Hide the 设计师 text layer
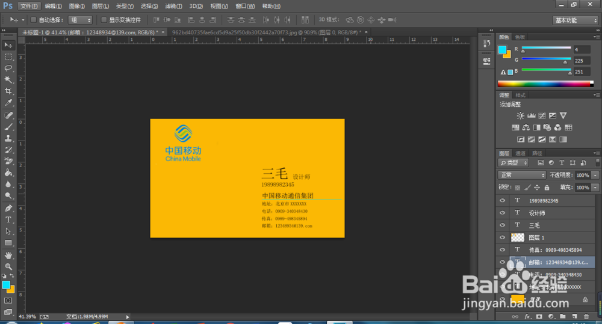This screenshot has height=324, width=602. coord(502,212)
